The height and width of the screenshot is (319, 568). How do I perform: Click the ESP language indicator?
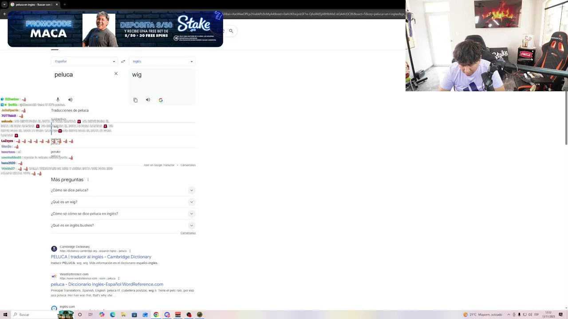[536, 315]
